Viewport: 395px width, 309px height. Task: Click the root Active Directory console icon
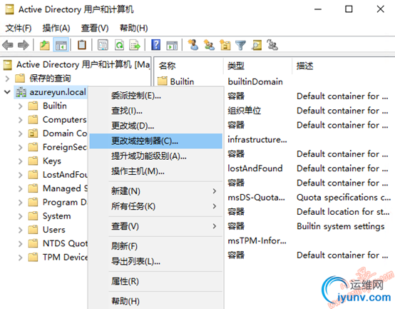pyautogui.click(x=8, y=65)
